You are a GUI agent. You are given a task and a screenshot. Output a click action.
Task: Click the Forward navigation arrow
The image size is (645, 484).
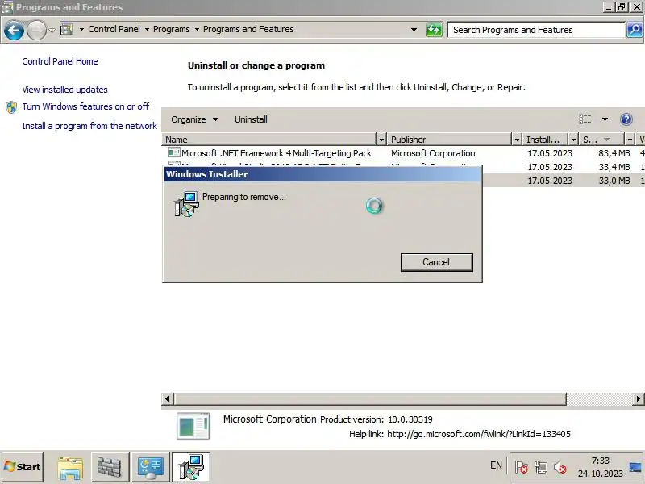[x=36, y=30]
